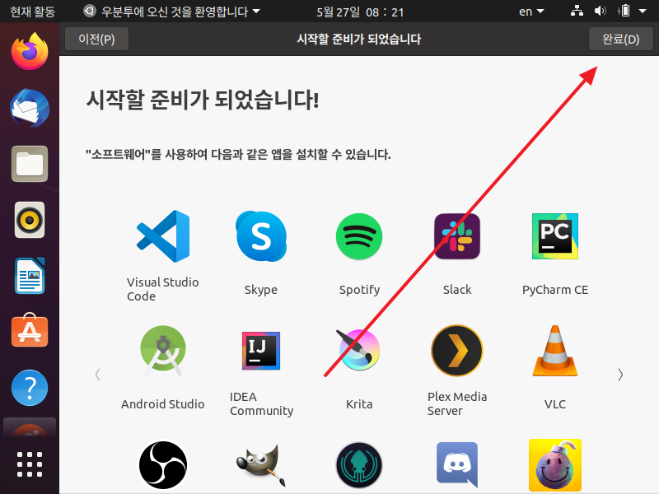
Task: Click the battery indicator icon
Action: pyautogui.click(x=624, y=11)
